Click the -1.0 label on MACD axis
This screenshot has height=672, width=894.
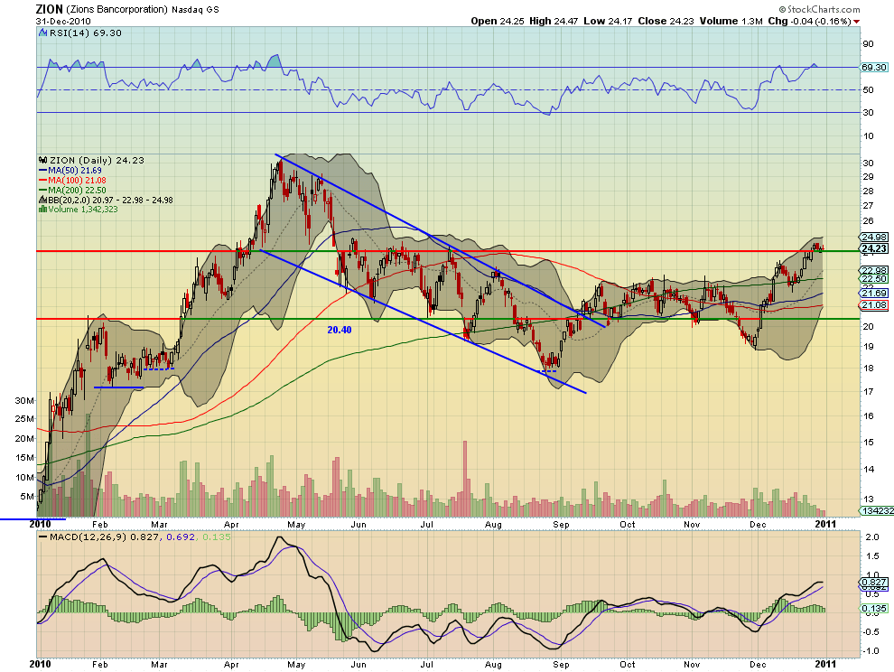pos(871,651)
